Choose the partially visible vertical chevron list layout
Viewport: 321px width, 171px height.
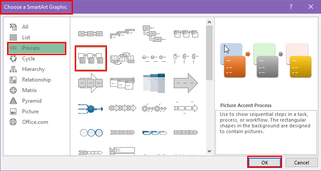pos(122,151)
